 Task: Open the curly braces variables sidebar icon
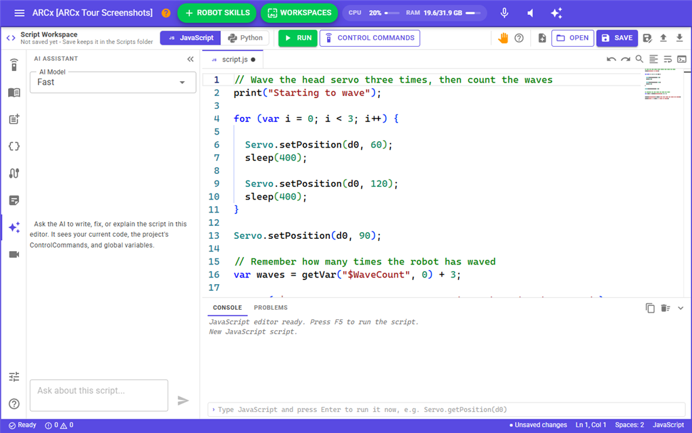coord(14,146)
